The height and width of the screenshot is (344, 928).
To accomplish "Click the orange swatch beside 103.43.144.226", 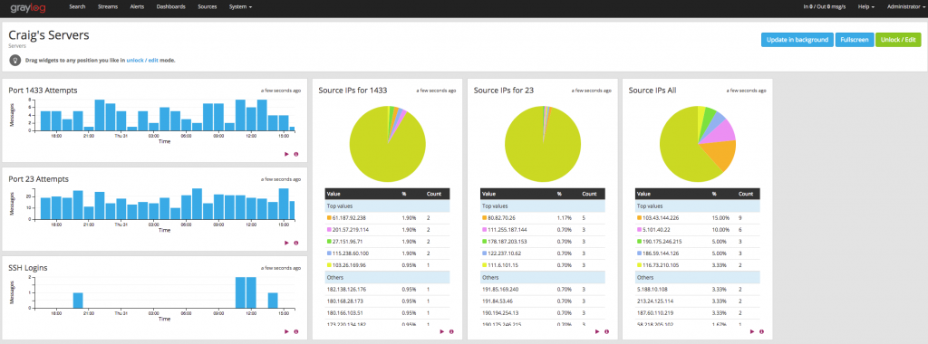I will [x=639, y=217].
